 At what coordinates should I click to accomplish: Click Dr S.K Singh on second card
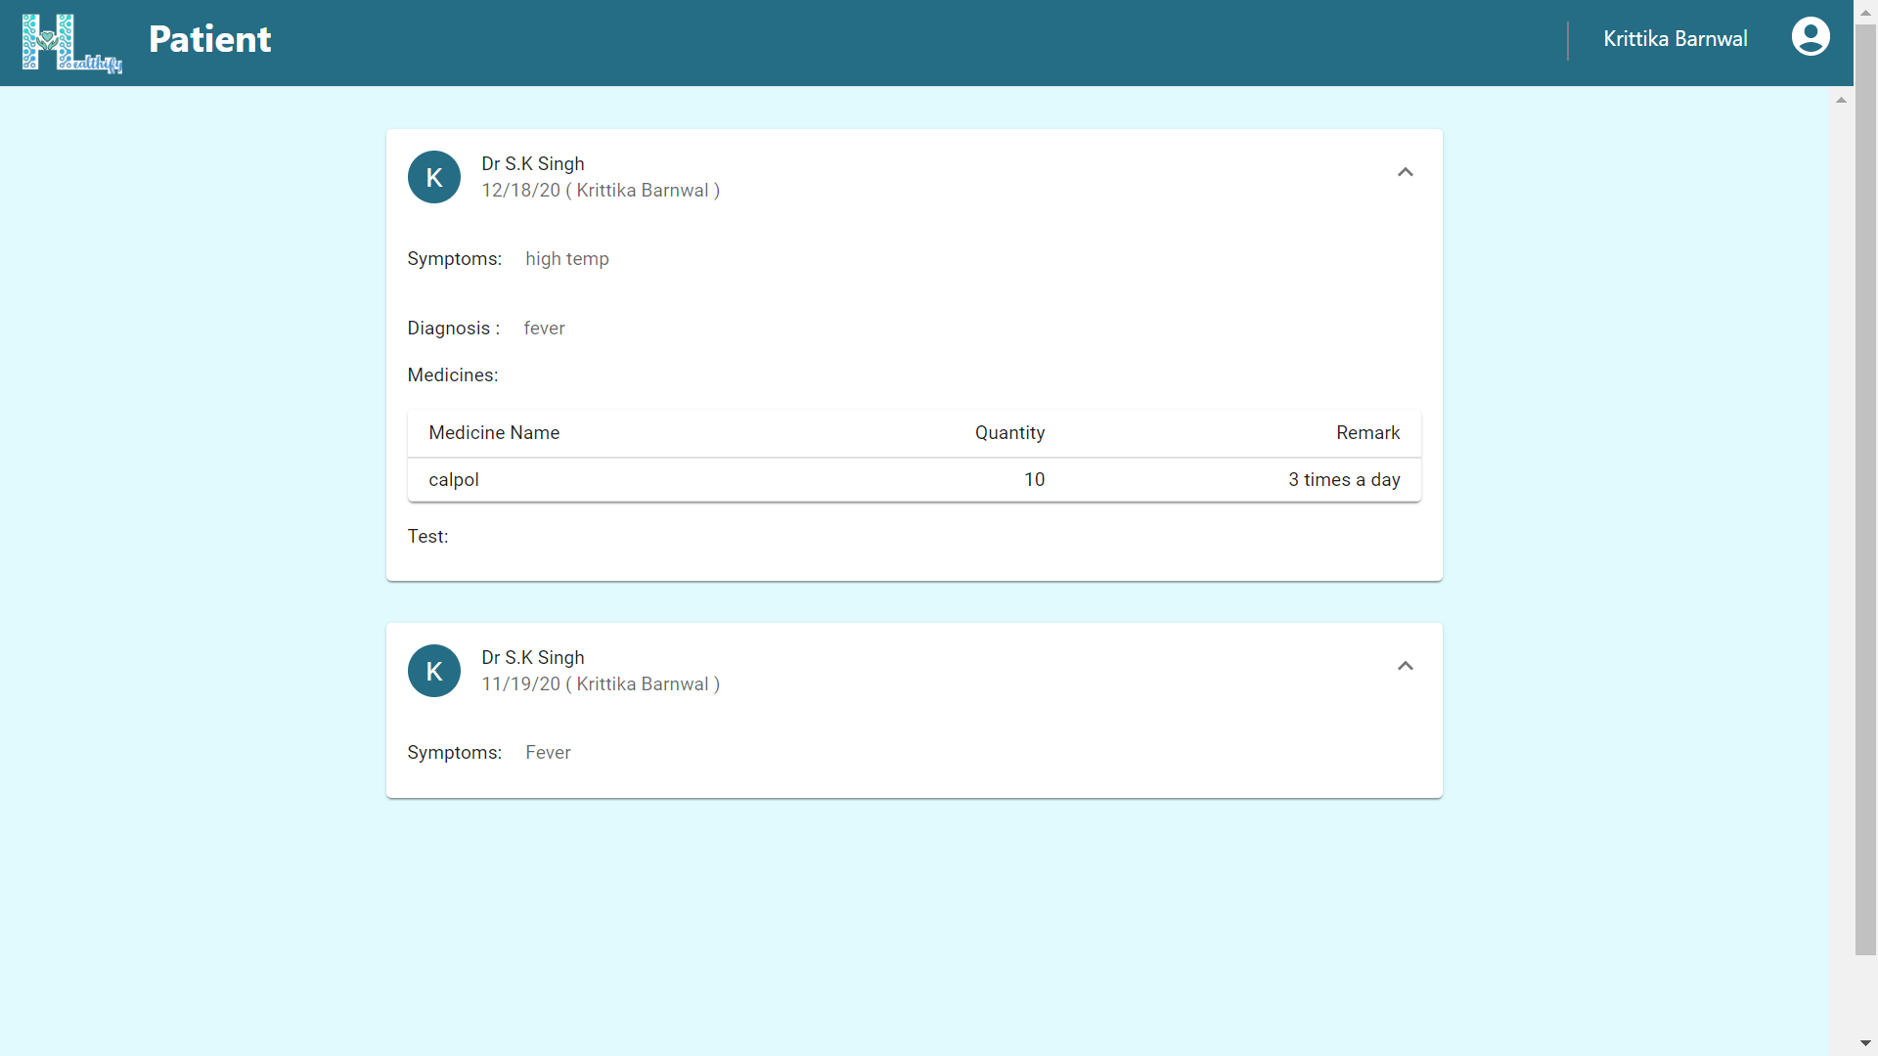[x=532, y=658]
